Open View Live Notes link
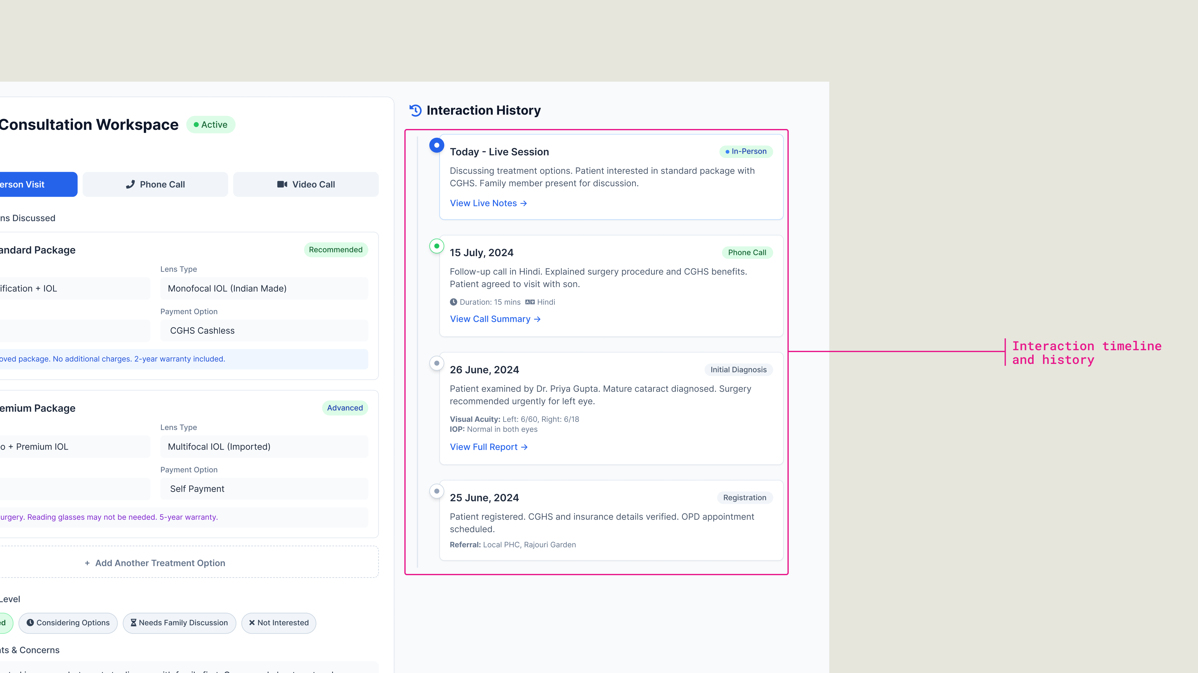This screenshot has width=1198, height=673. [x=488, y=203]
